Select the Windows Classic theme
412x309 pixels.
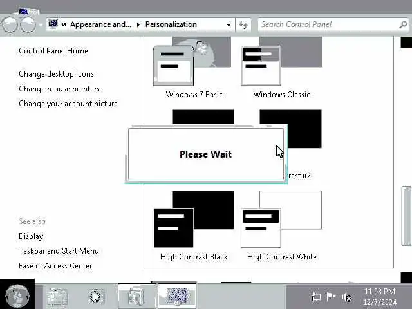point(281,67)
